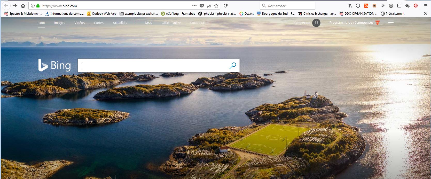Open the history clock icon

[x=358, y=6]
